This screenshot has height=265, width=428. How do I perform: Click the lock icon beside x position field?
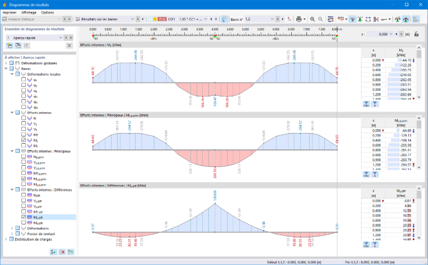[416, 34]
